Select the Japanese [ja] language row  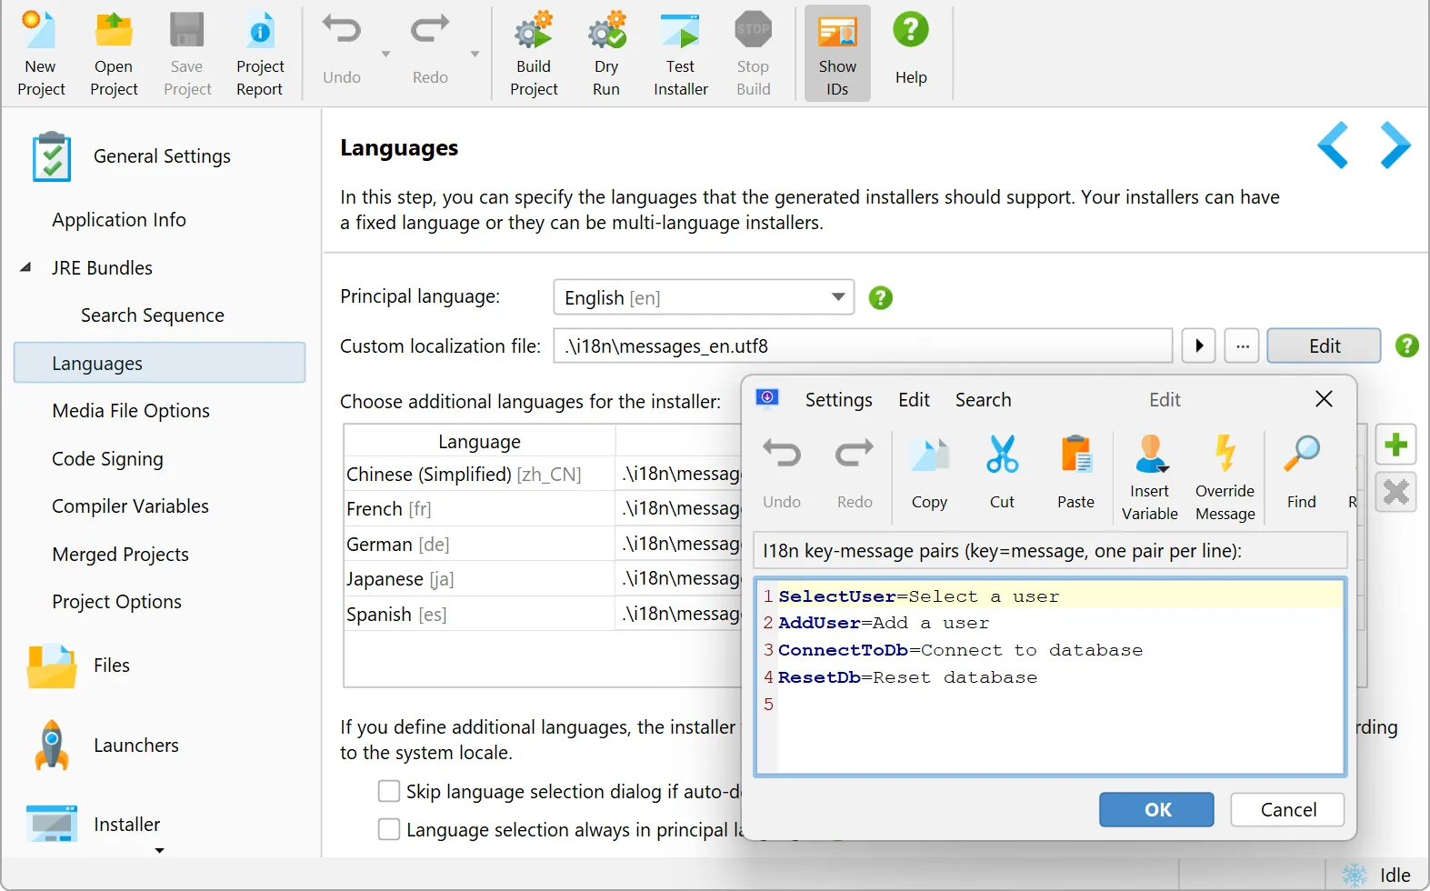pyautogui.click(x=543, y=578)
